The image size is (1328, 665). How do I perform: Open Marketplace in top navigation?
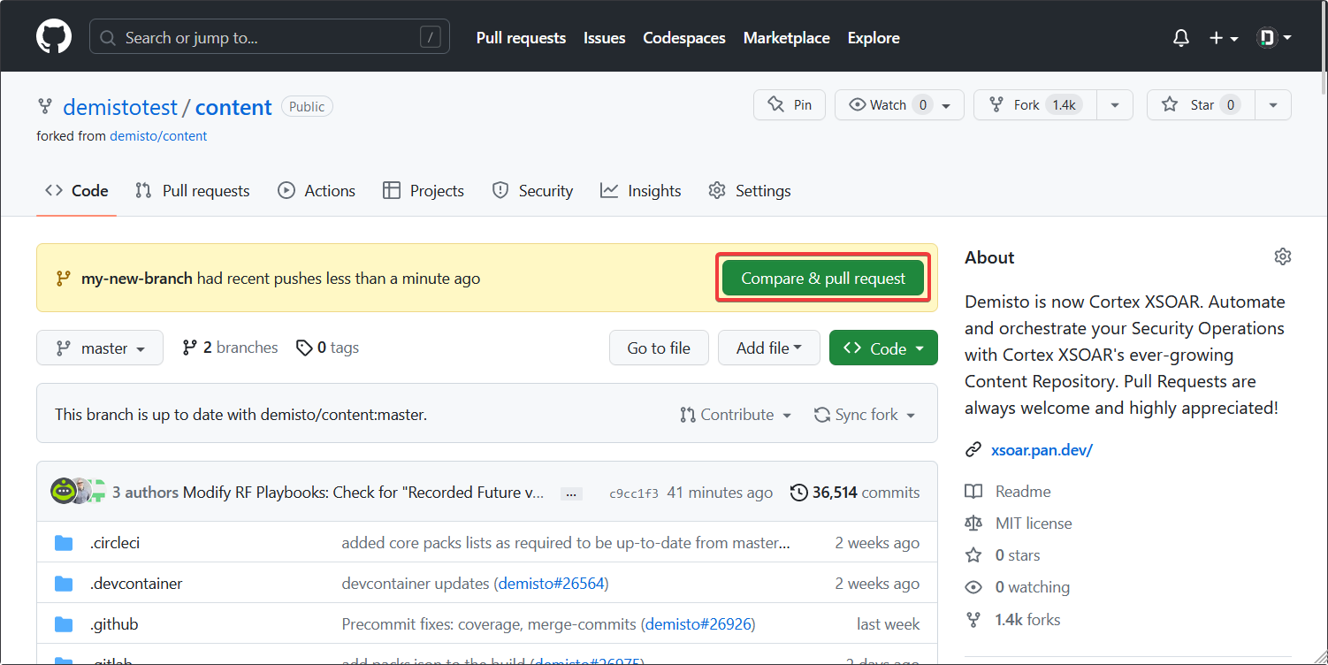pyautogui.click(x=787, y=38)
